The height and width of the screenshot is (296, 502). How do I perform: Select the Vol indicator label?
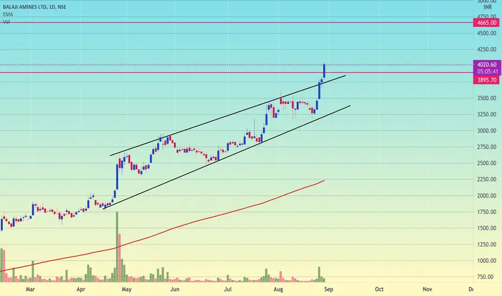pyautogui.click(x=6, y=22)
